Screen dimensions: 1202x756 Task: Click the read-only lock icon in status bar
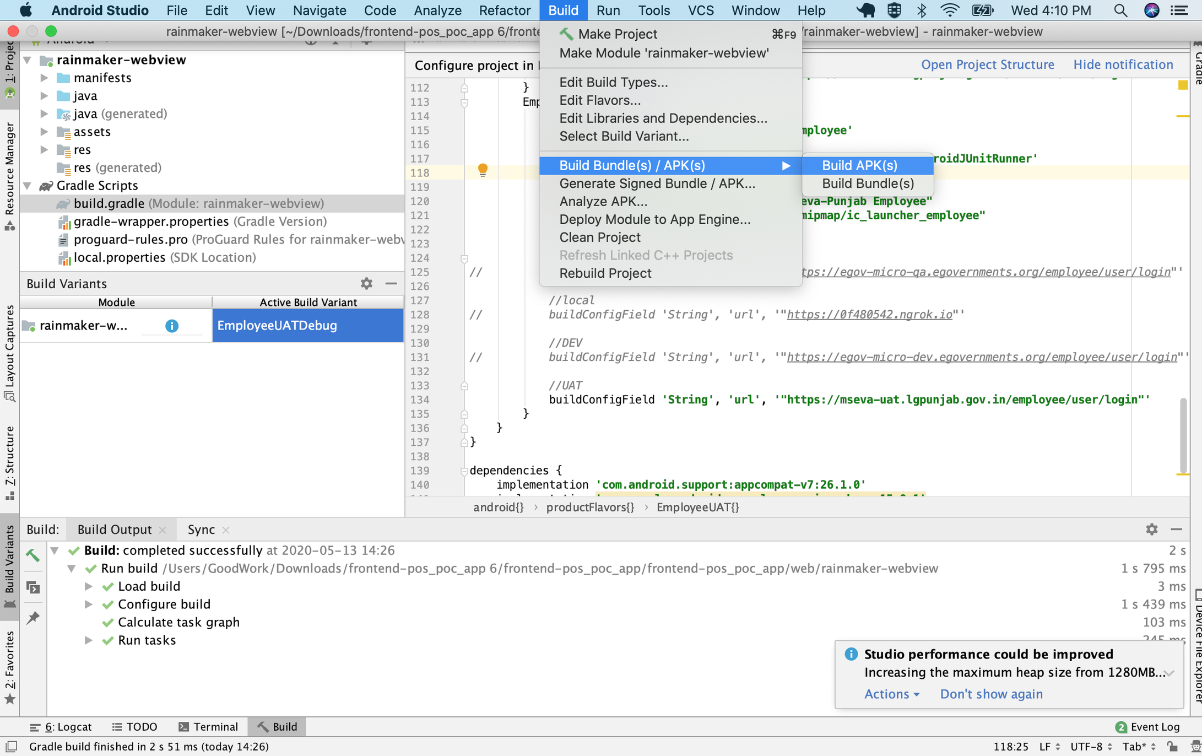pos(1172,746)
